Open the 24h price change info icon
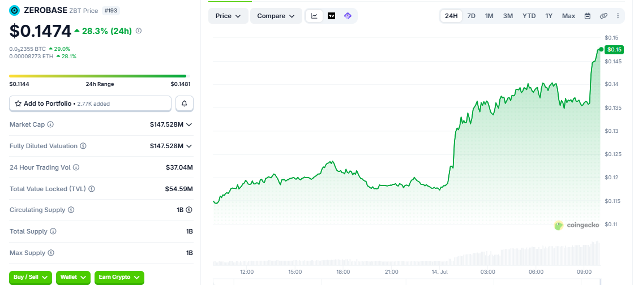The width and height of the screenshot is (634, 285). coord(139,31)
